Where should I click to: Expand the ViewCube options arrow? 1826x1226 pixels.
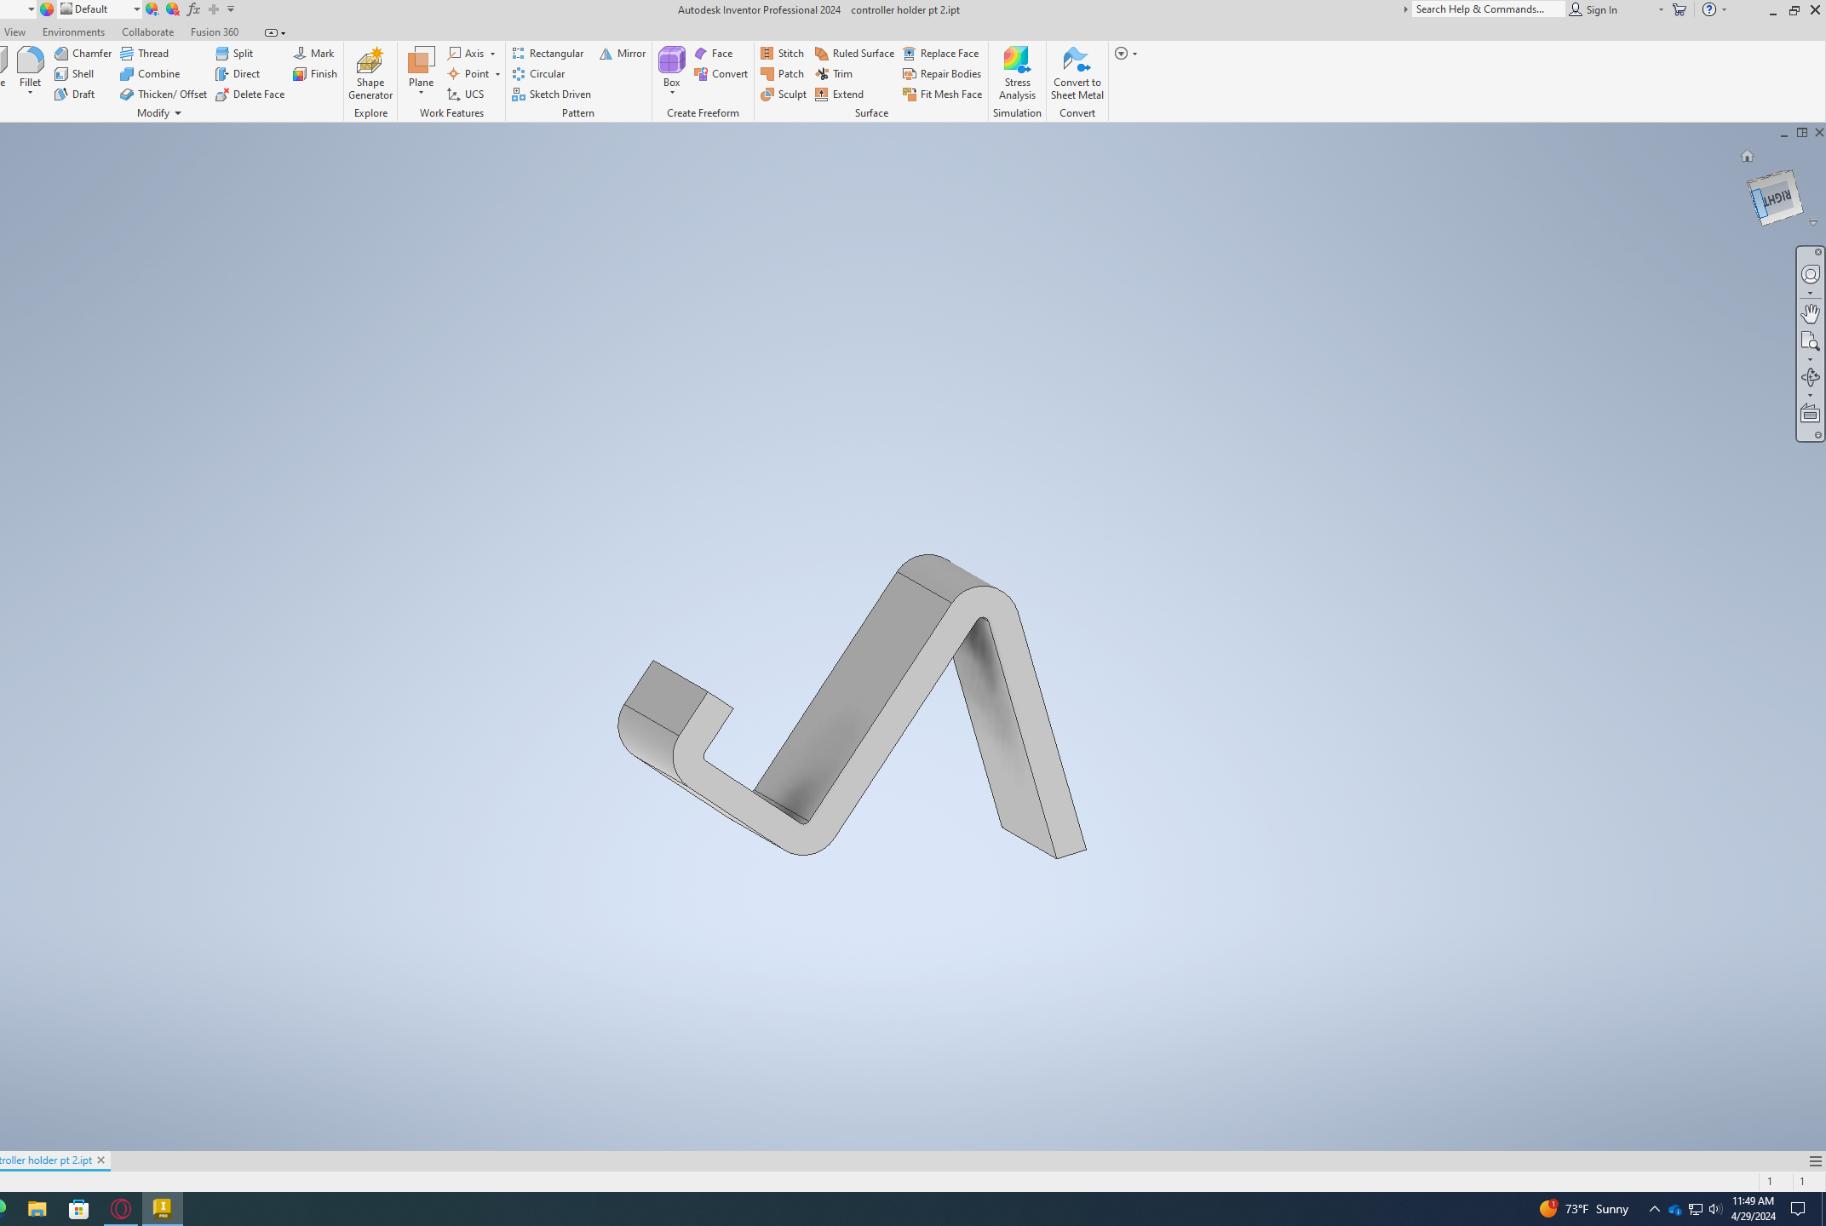point(1812,222)
